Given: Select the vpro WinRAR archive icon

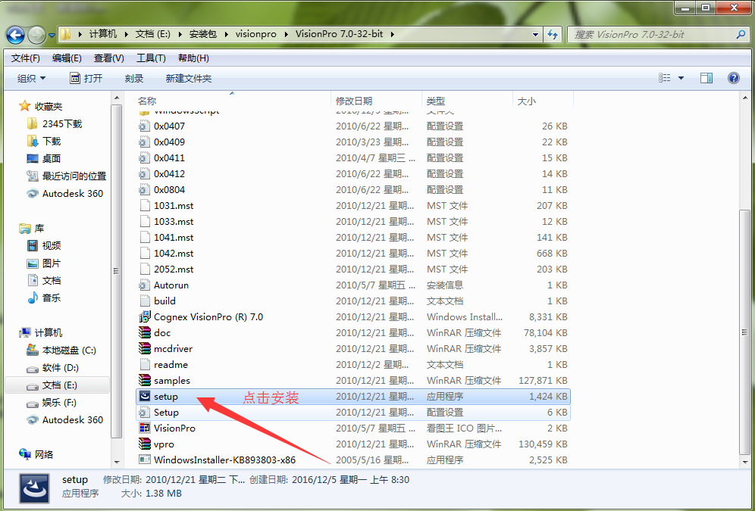Looking at the screenshot, I should tap(145, 444).
